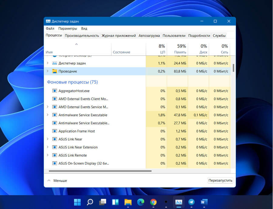273x209 pixels.
Task: Sort by the Диск column header
Action: (x=198, y=49)
